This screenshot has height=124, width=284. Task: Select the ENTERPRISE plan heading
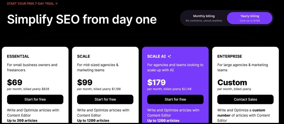(x=230, y=56)
